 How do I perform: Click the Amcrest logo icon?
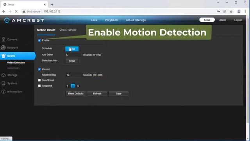tap(7, 20)
